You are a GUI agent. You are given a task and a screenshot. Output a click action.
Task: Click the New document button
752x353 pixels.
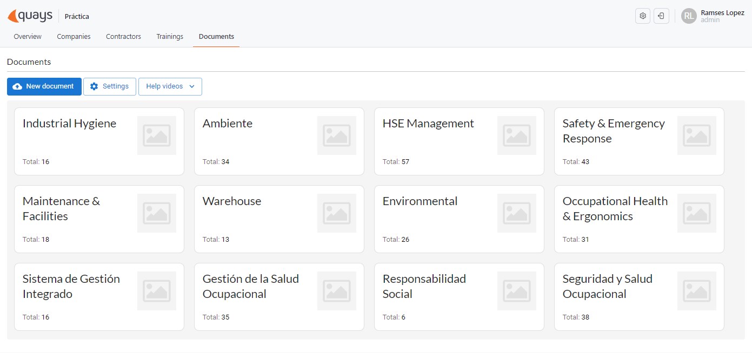point(44,86)
